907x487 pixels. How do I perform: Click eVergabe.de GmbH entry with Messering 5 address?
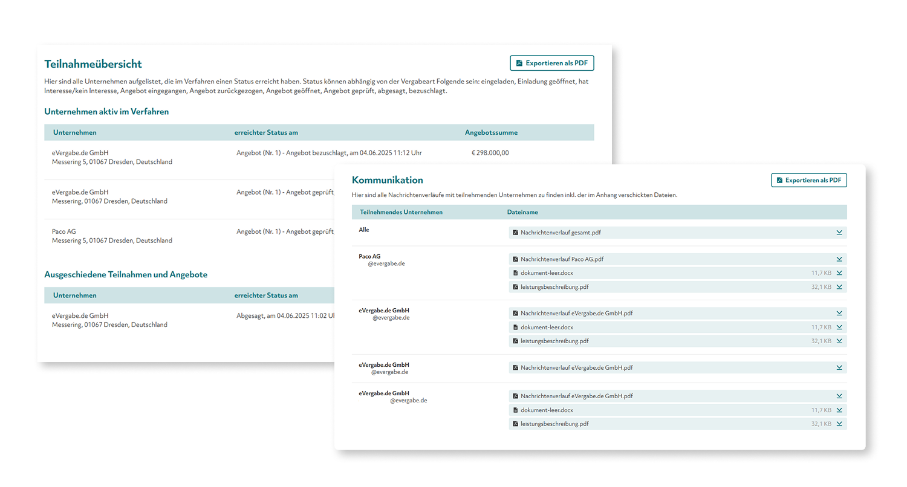pyautogui.click(x=112, y=157)
